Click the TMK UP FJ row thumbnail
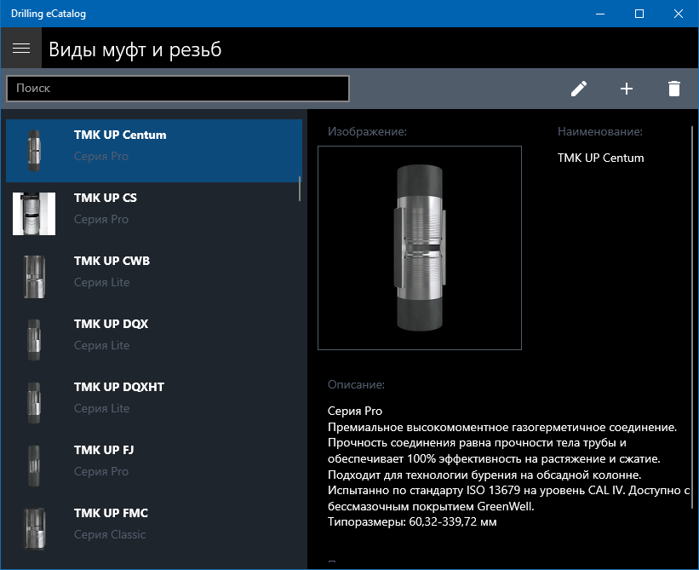This screenshot has width=699, height=570. click(34, 466)
